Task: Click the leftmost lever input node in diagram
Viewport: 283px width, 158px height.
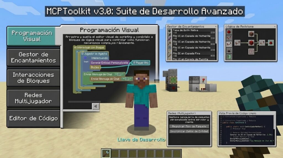Action: (x=237, y=43)
